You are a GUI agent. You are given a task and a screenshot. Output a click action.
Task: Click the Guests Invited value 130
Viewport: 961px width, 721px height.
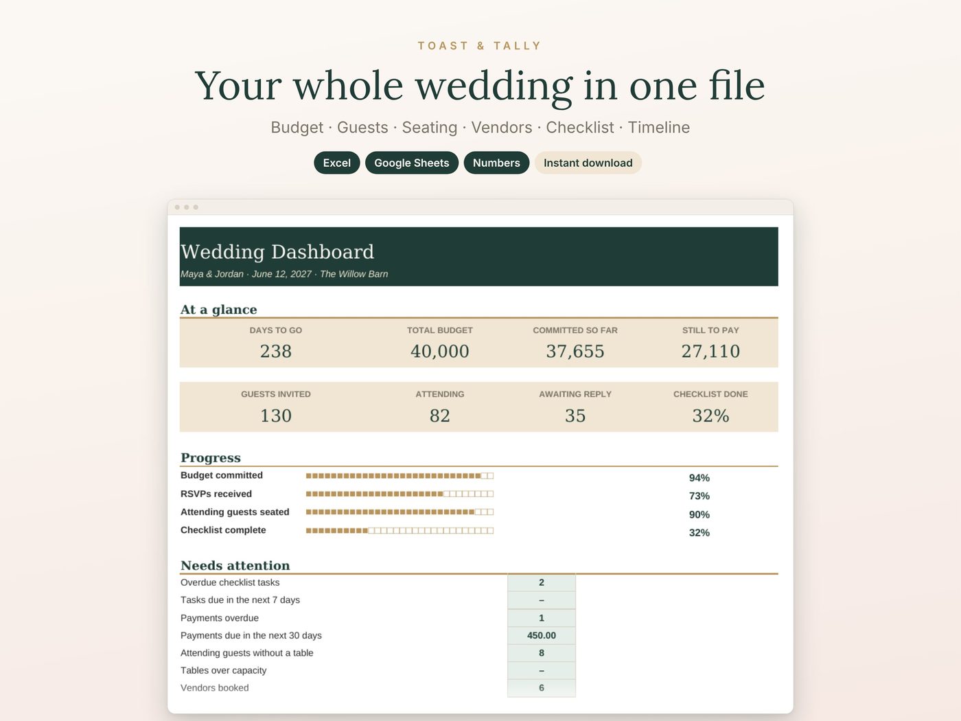pos(276,416)
